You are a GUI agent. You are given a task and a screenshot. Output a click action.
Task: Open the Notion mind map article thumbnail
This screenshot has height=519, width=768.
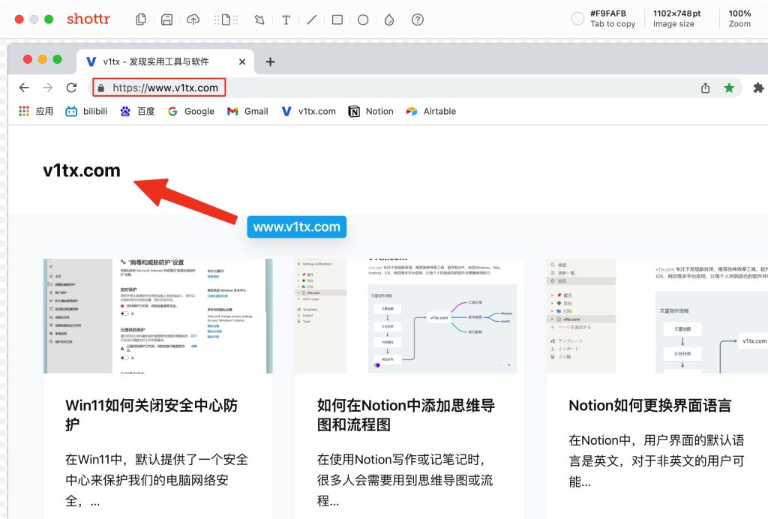click(409, 316)
